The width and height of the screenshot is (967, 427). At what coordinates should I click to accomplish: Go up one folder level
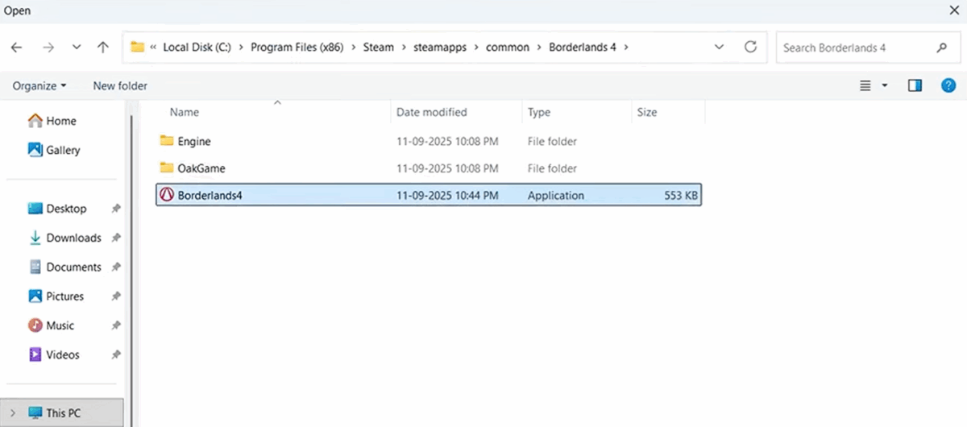[x=103, y=48]
